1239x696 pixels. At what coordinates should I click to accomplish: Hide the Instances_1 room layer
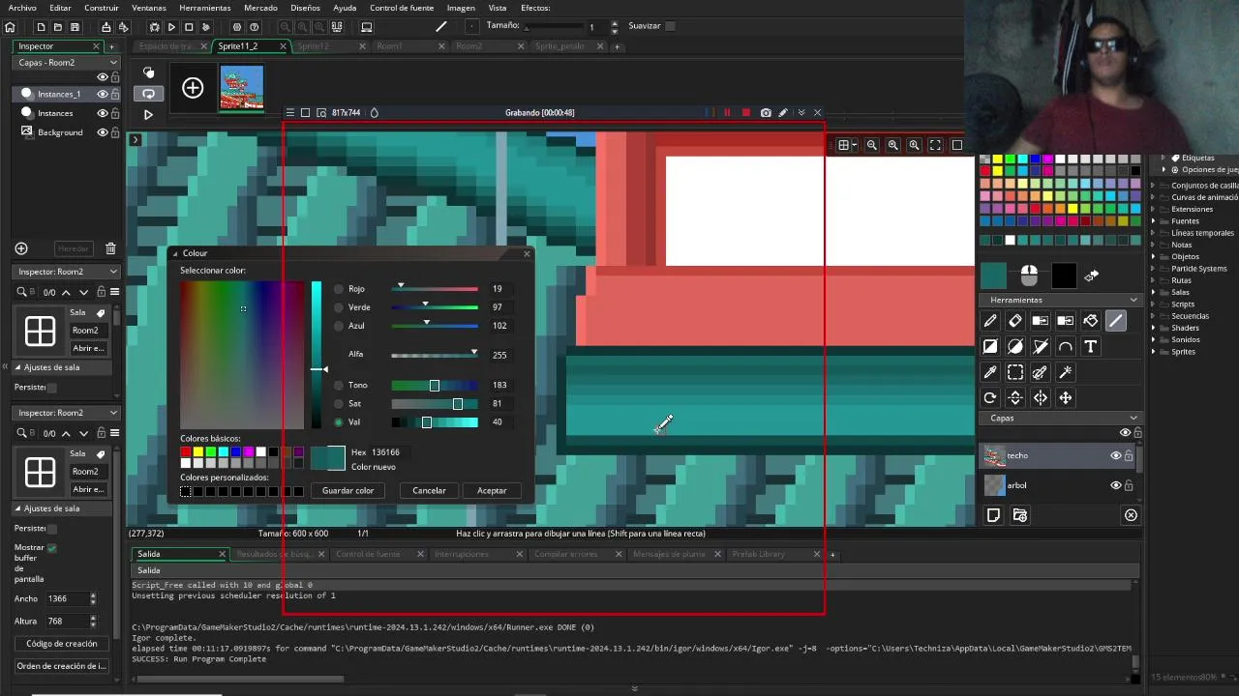pos(102,94)
